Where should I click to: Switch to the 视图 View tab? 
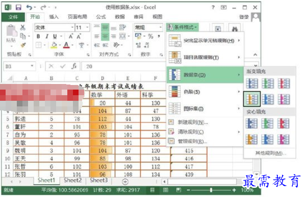(157, 17)
